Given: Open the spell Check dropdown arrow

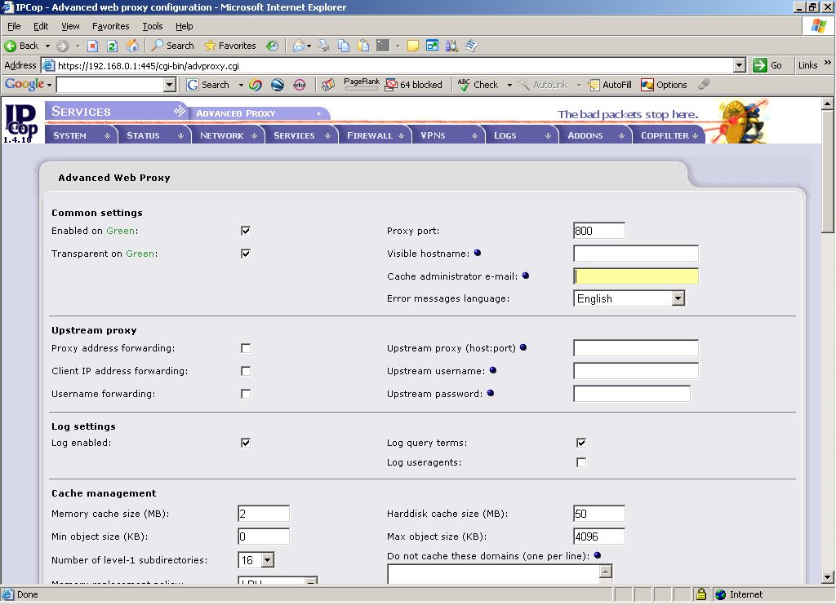Looking at the screenshot, I should (509, 86).
